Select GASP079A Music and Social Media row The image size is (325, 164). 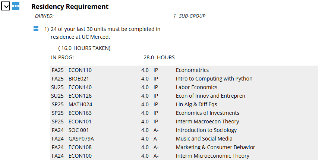click(184, 139)
